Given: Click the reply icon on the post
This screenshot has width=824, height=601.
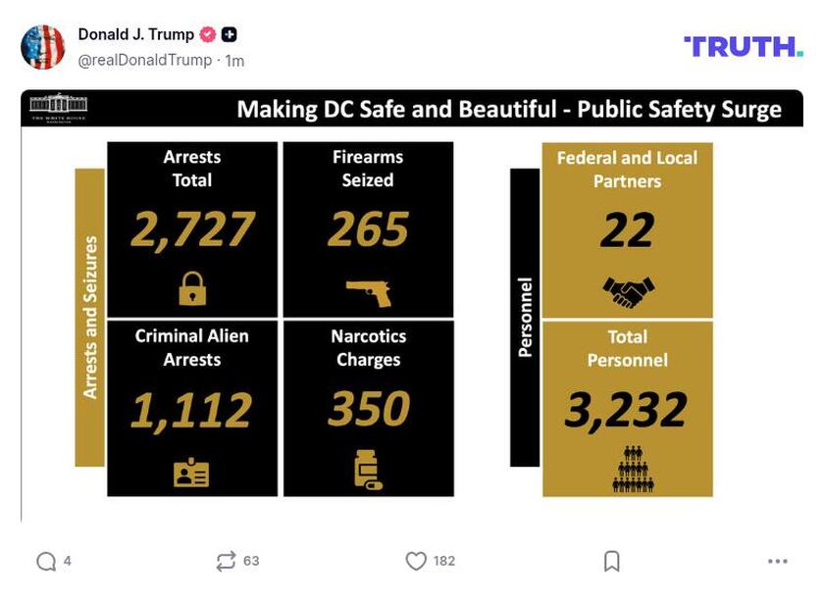Looking at the screenshot, I should tap(46, 561).
